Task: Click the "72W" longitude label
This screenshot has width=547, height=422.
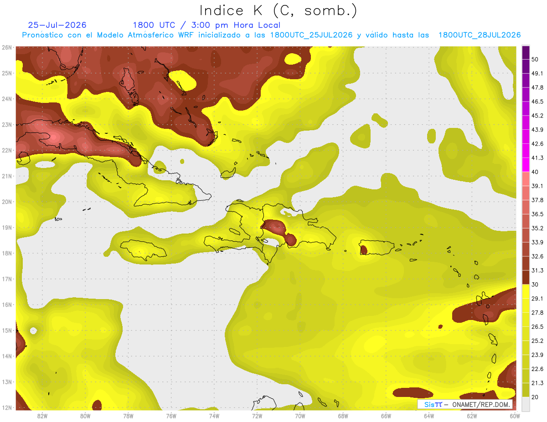Action: (x=257, y=416)
